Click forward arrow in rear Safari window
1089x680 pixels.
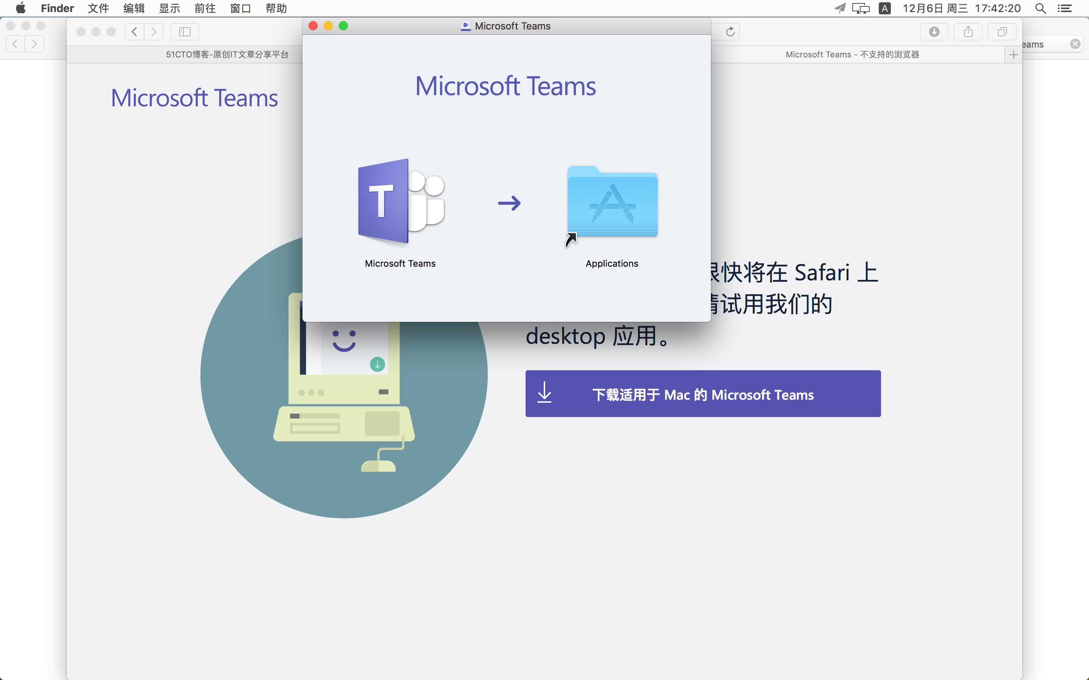point(34,44)
